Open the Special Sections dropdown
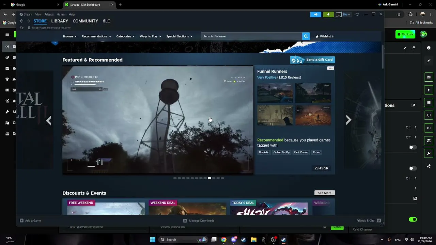The image size is (436, 245). point(179,36)
